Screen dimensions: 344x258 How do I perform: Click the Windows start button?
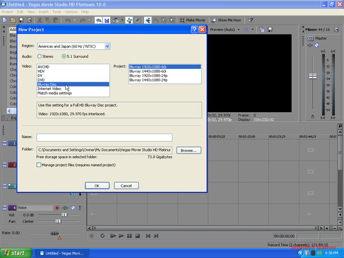pyautogui.click(x=16, y=253)
